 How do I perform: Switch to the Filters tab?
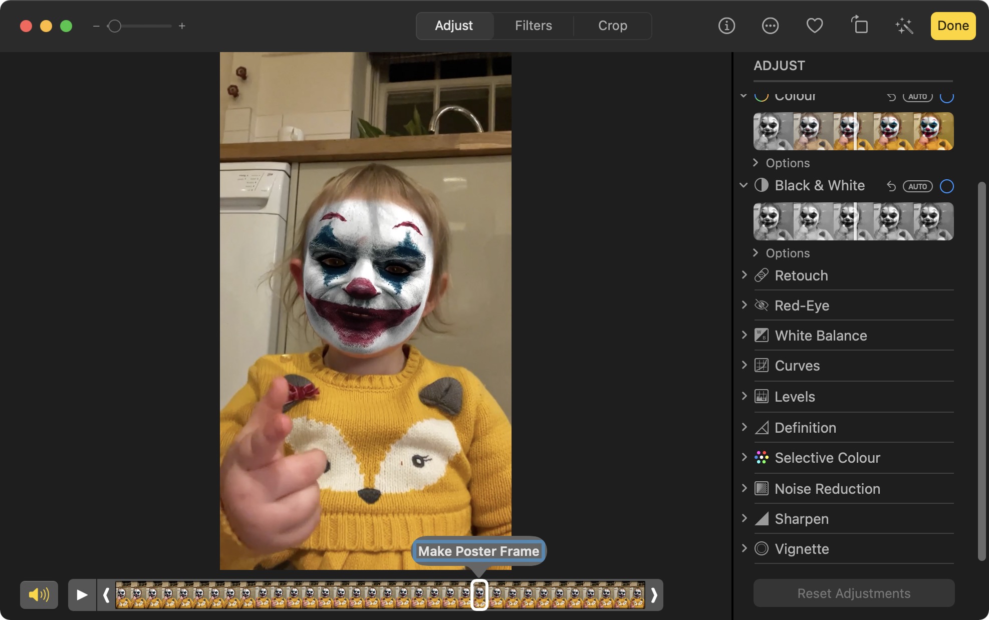coord(534,26)
